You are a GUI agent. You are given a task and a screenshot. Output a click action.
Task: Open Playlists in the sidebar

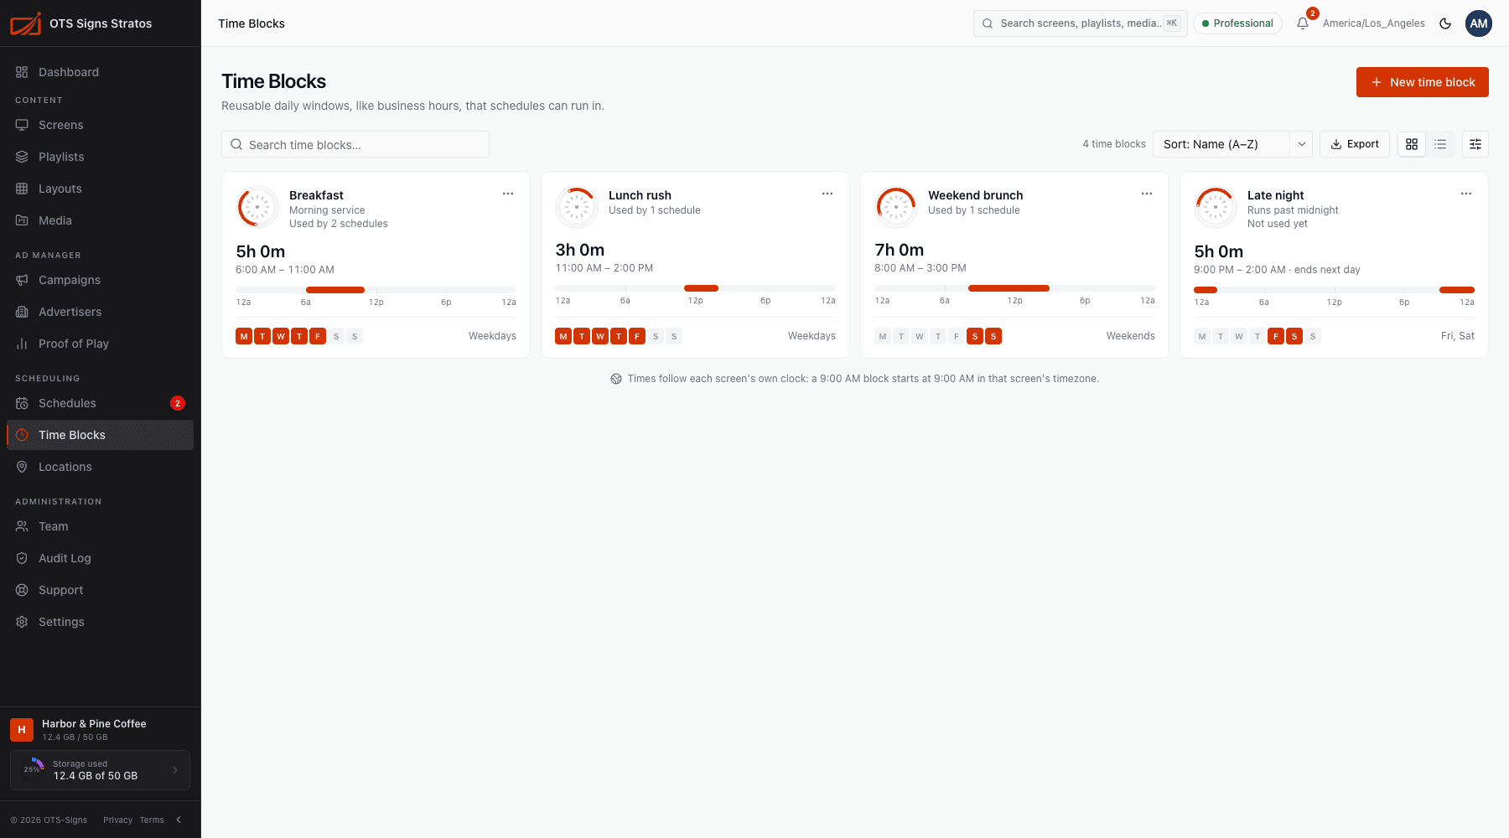[x=100, y=157]
